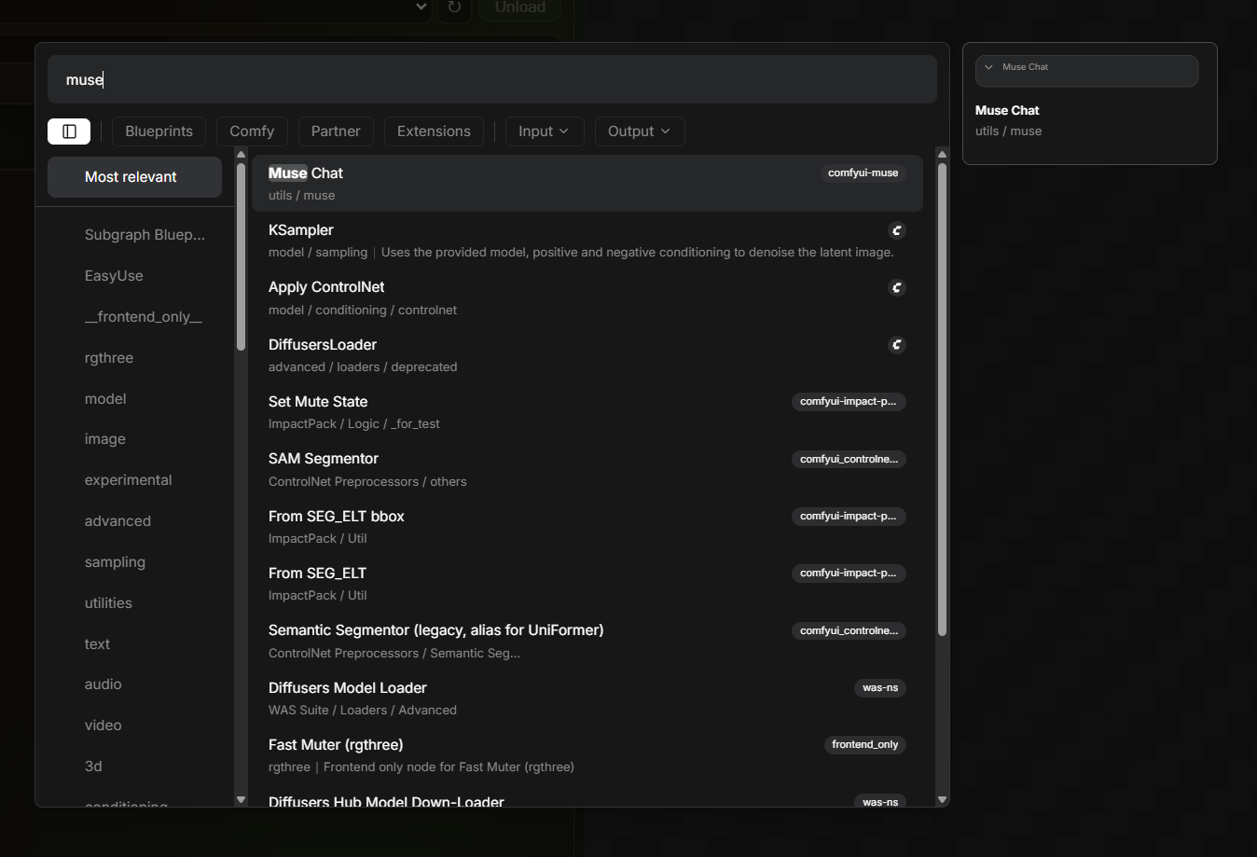The image size is (1257, 857).
Task: Select the utilities category
Action: coord(134,603)
